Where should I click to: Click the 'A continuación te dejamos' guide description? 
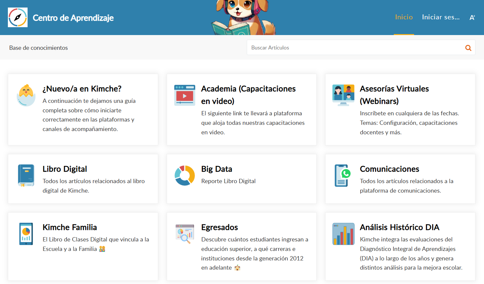[89, 115]
